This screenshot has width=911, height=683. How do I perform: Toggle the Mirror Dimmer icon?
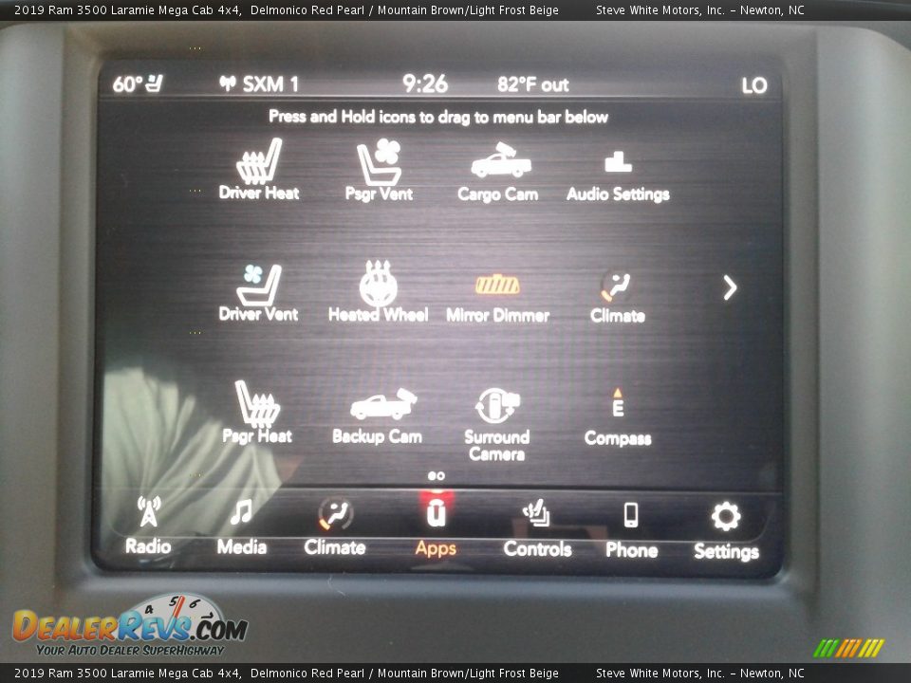point(497,292)
